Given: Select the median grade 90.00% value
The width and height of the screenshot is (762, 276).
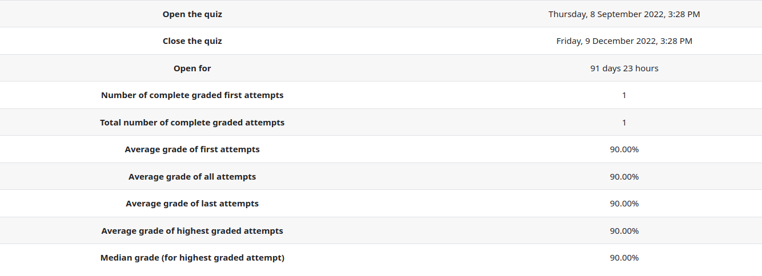Looking at the screenshot, I should click(624, 258).
